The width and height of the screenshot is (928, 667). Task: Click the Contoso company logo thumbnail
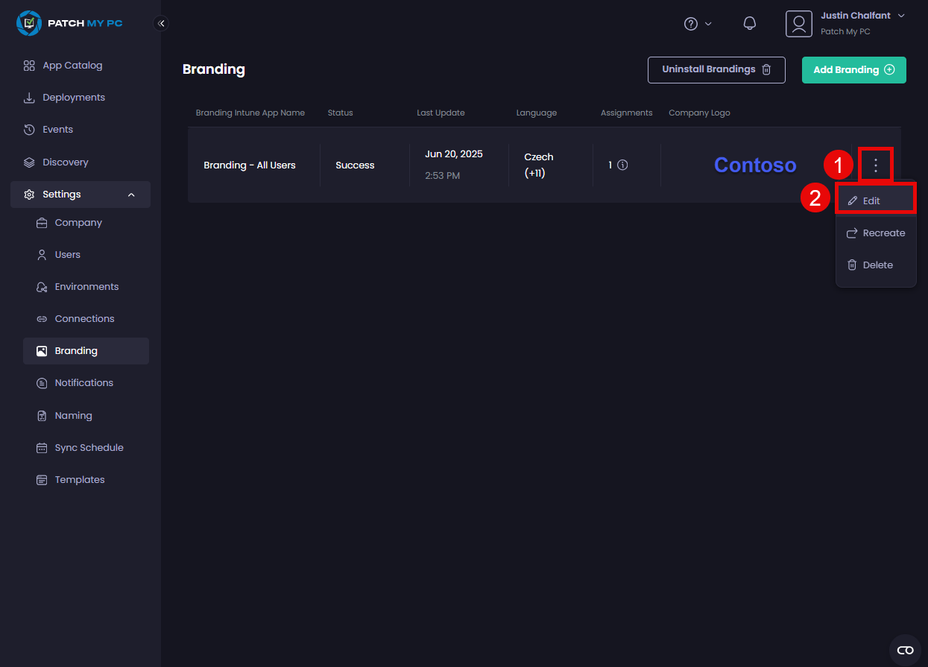click(x=754, y=165)
